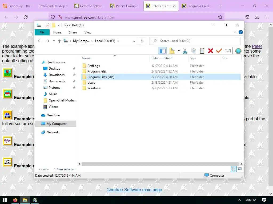
Task: Expand the arrow after Local Disk (C:) breadcrumb
Action: point(118,41)
